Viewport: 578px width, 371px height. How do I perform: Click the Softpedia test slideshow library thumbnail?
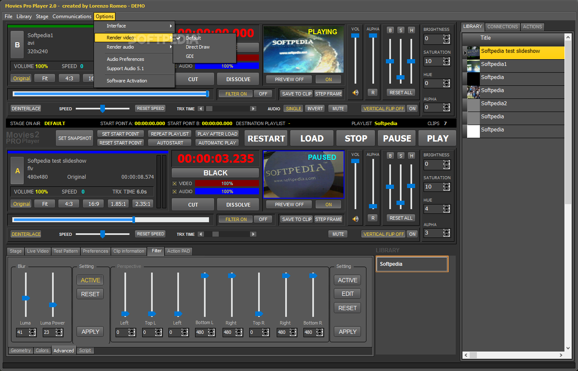pyautogui.click(x=473, y=53)
